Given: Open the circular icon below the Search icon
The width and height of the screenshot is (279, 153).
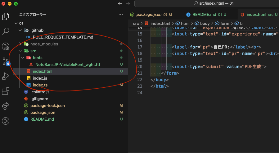Looking at the screenshot, I should click(x=6, y=46).
